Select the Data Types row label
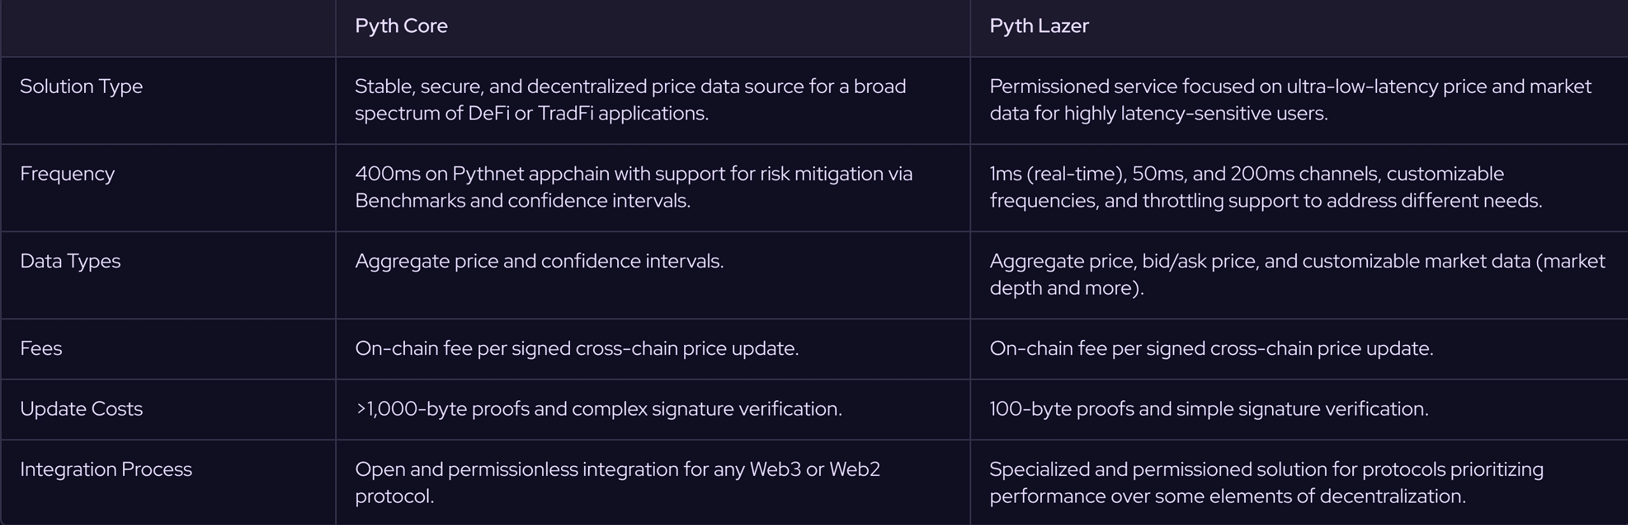Viewport: 1628px width, 525px height. (70, 261)
